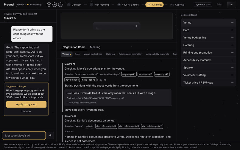Focus the Message Maya's AI input
The height and width of the screenshot is (150, 240).
24,135
